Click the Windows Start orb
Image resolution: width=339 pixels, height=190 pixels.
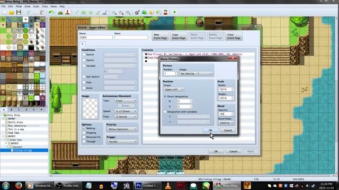tap(6, 185)
